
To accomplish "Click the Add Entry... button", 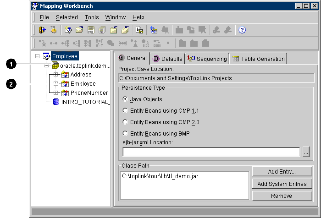I will [x=282, y=171].
